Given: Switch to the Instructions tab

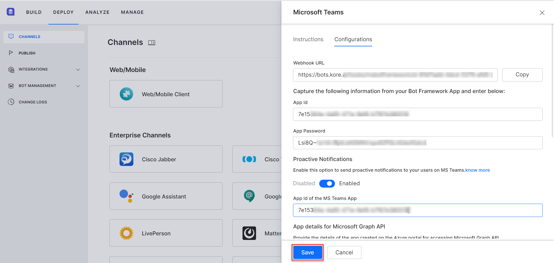Looking at the screenshot, I should [308, 39].
